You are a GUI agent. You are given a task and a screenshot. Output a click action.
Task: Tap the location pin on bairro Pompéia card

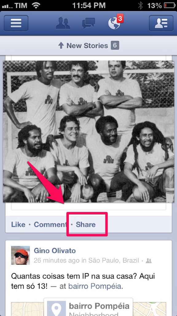point(57,309)
